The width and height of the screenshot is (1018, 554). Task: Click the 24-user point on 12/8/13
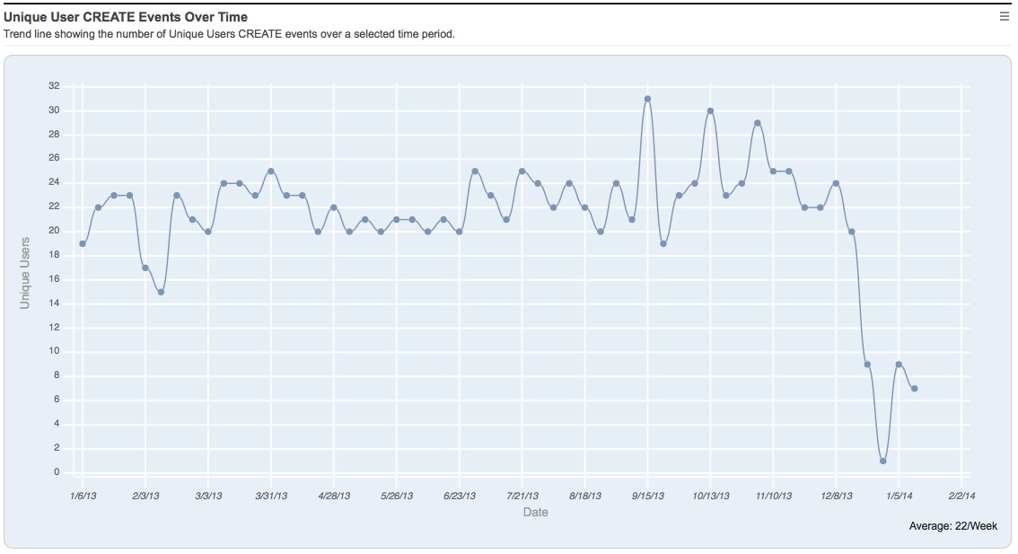(836, 183)
